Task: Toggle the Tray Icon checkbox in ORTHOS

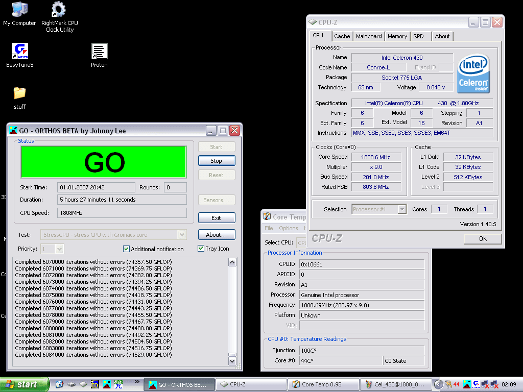Action: (201, 249)
